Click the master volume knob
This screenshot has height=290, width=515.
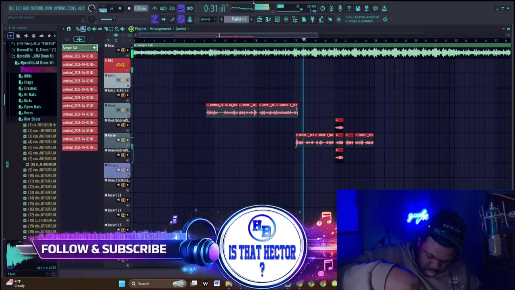coord(92,8)
